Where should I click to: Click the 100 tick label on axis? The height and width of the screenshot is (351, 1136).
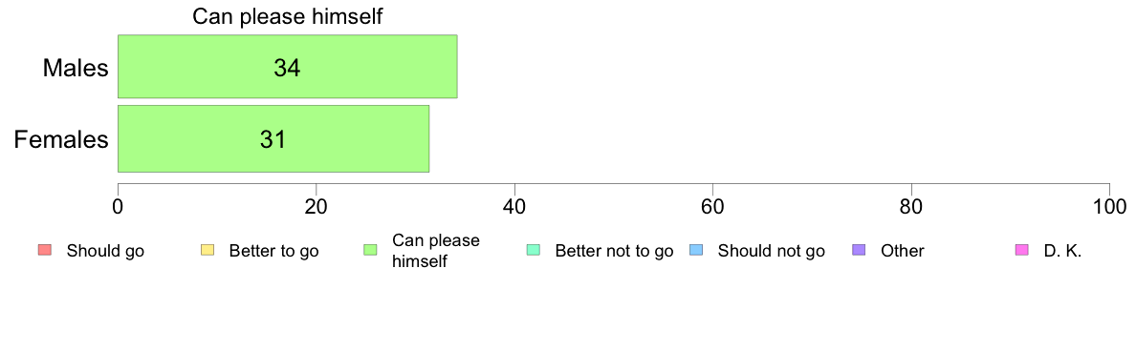(x=1109, y=205)
